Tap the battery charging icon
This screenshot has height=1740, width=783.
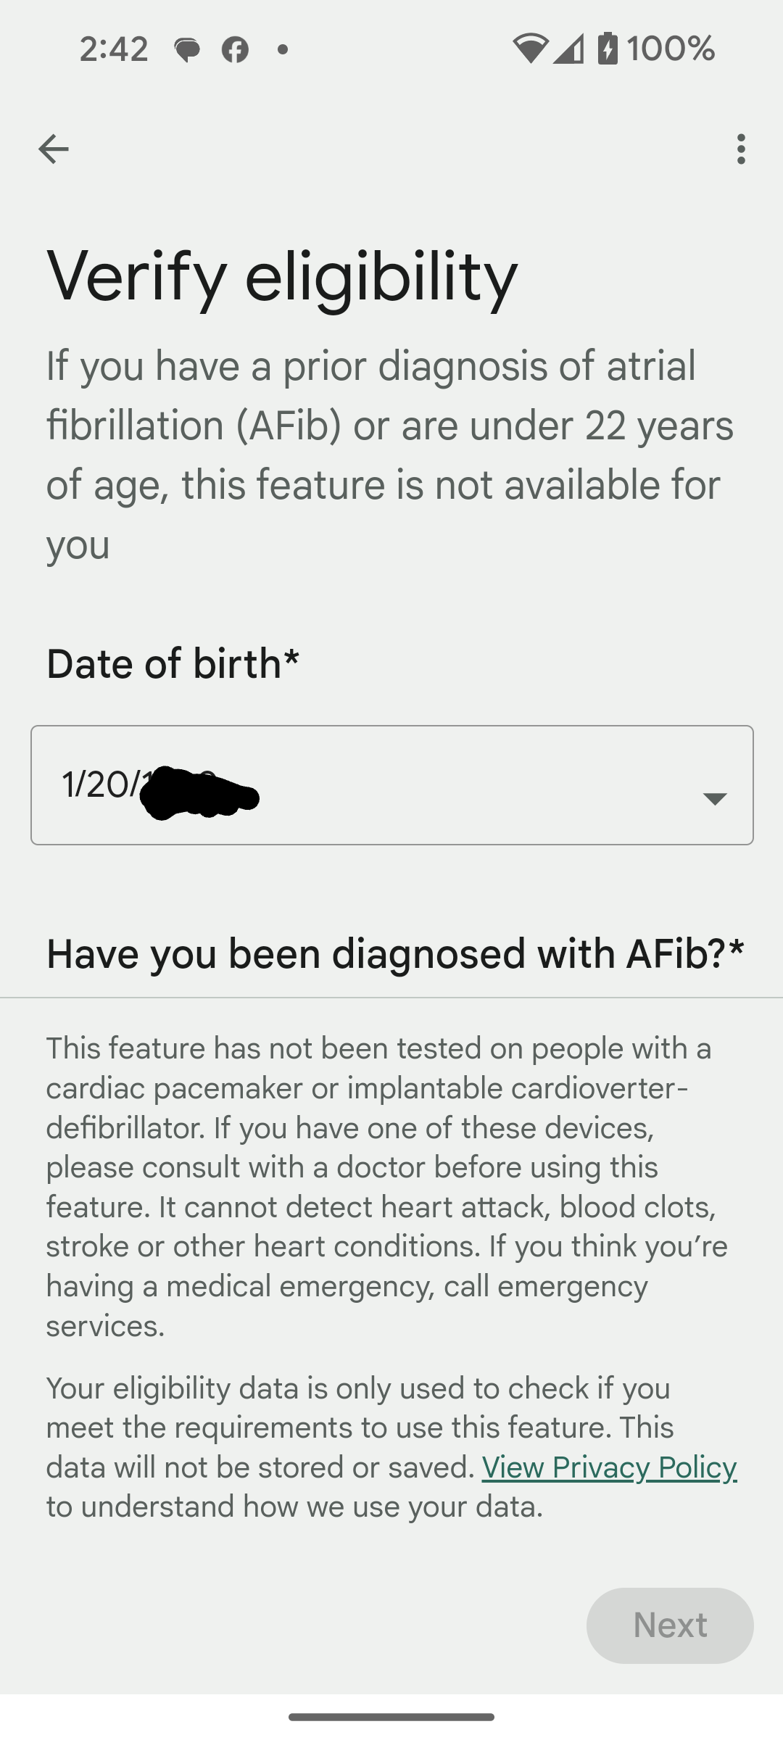pyautogui.click(x=608, y=49)
